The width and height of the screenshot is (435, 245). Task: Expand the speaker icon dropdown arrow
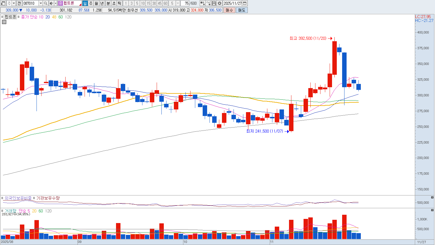55,3
